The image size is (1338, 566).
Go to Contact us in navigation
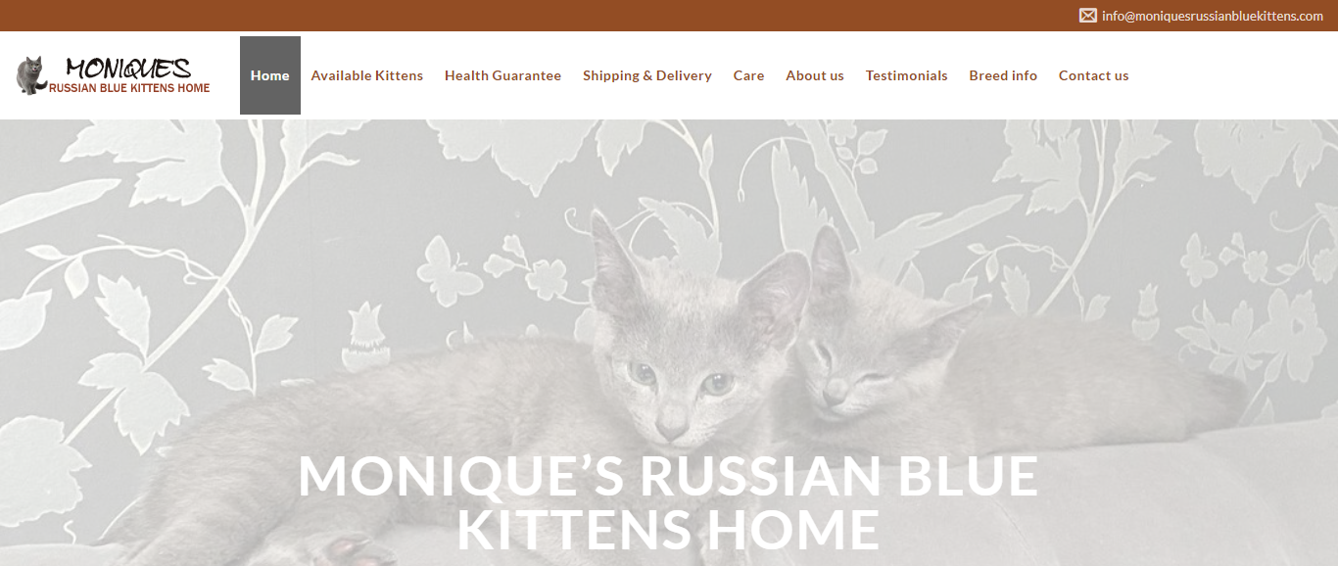tap(1094, 75)
